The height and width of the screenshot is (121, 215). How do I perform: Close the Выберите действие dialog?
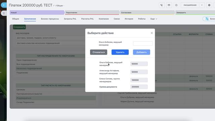click(x=152, y=33)
